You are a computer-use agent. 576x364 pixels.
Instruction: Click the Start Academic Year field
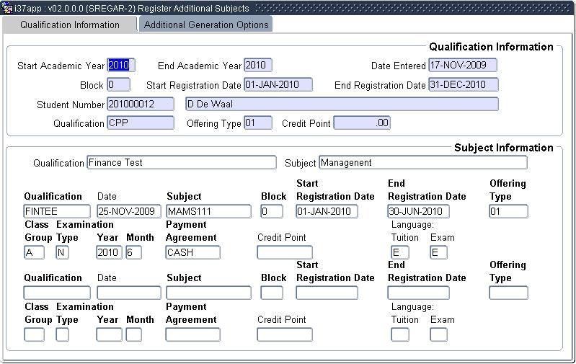120,66
